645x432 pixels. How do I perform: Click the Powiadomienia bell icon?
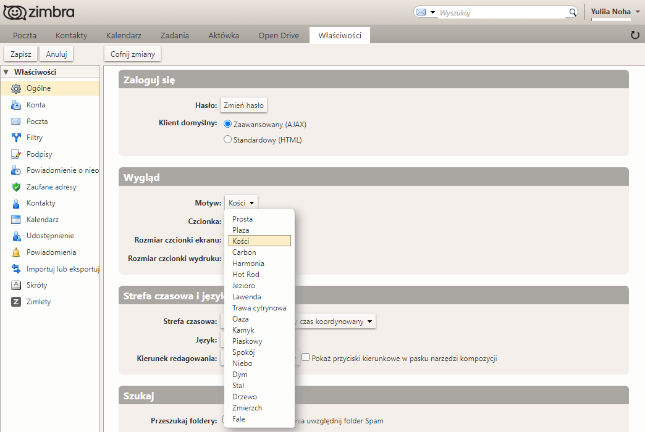pyautogui.click(x=16, y=252)
